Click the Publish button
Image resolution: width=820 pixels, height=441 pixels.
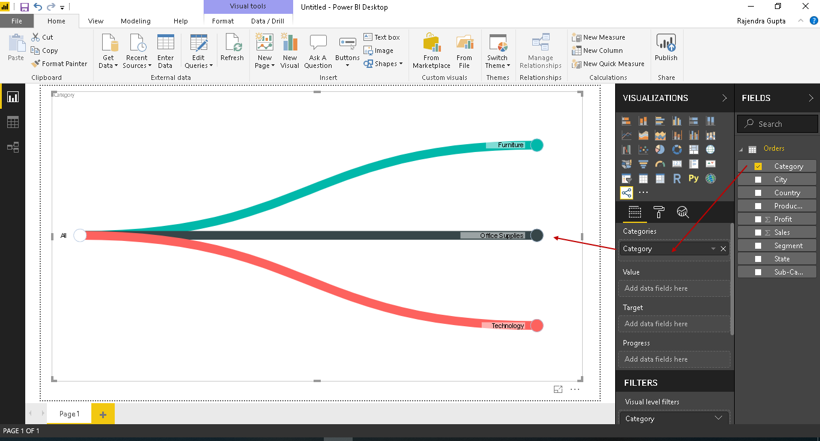[x=666, y=48]
